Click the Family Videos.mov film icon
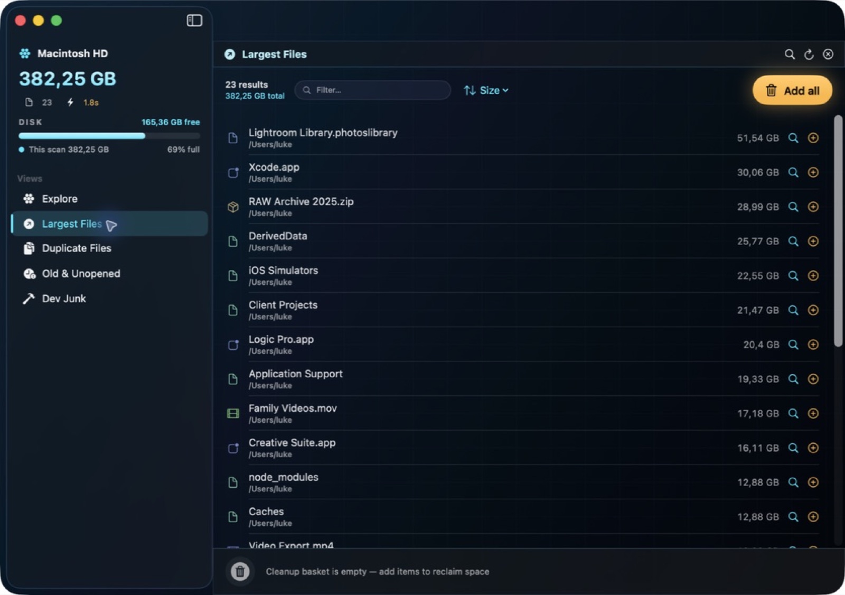Screen dimensions: 845x595 tap(233, 413)
